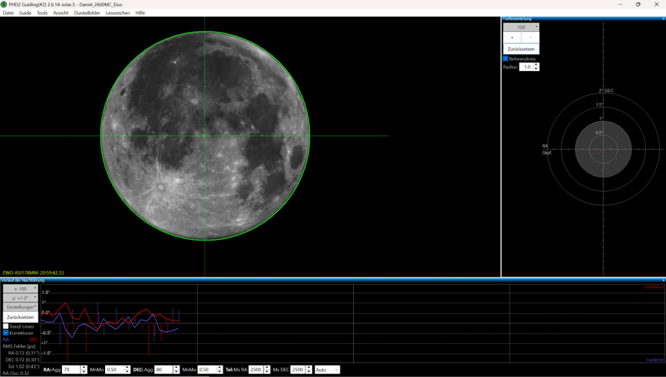
Task: Click the PHD2 app icon in title bar
Action: coord(4,4)
